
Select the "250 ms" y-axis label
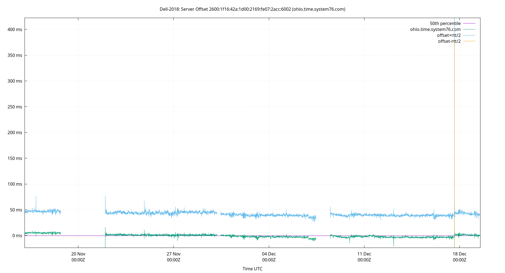pyautogui.click(x=15, y=107)
